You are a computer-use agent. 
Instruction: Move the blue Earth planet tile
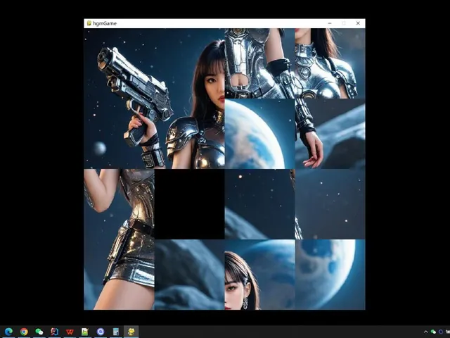pyautogui.click(x=259, y=134)
